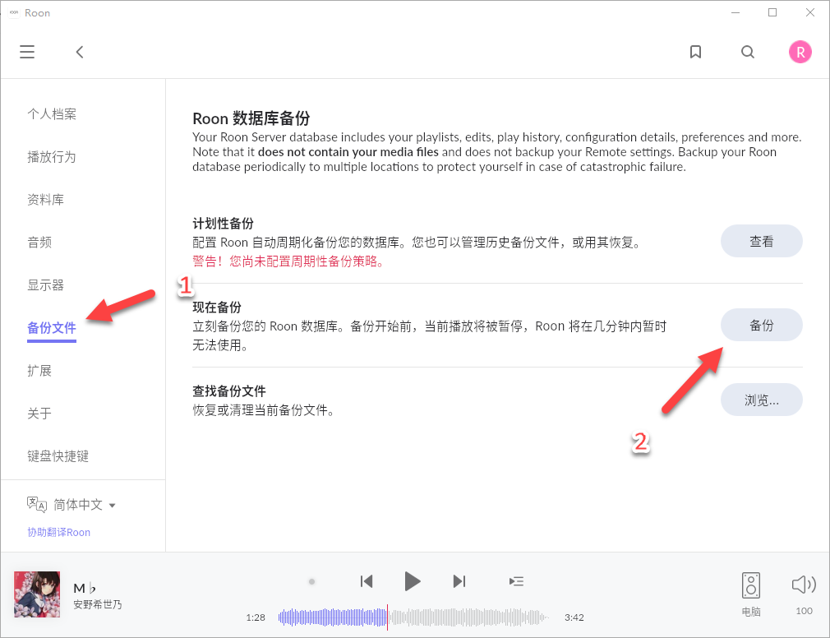
Task: Select the 音频 settings tab
Action: (39, 243)
